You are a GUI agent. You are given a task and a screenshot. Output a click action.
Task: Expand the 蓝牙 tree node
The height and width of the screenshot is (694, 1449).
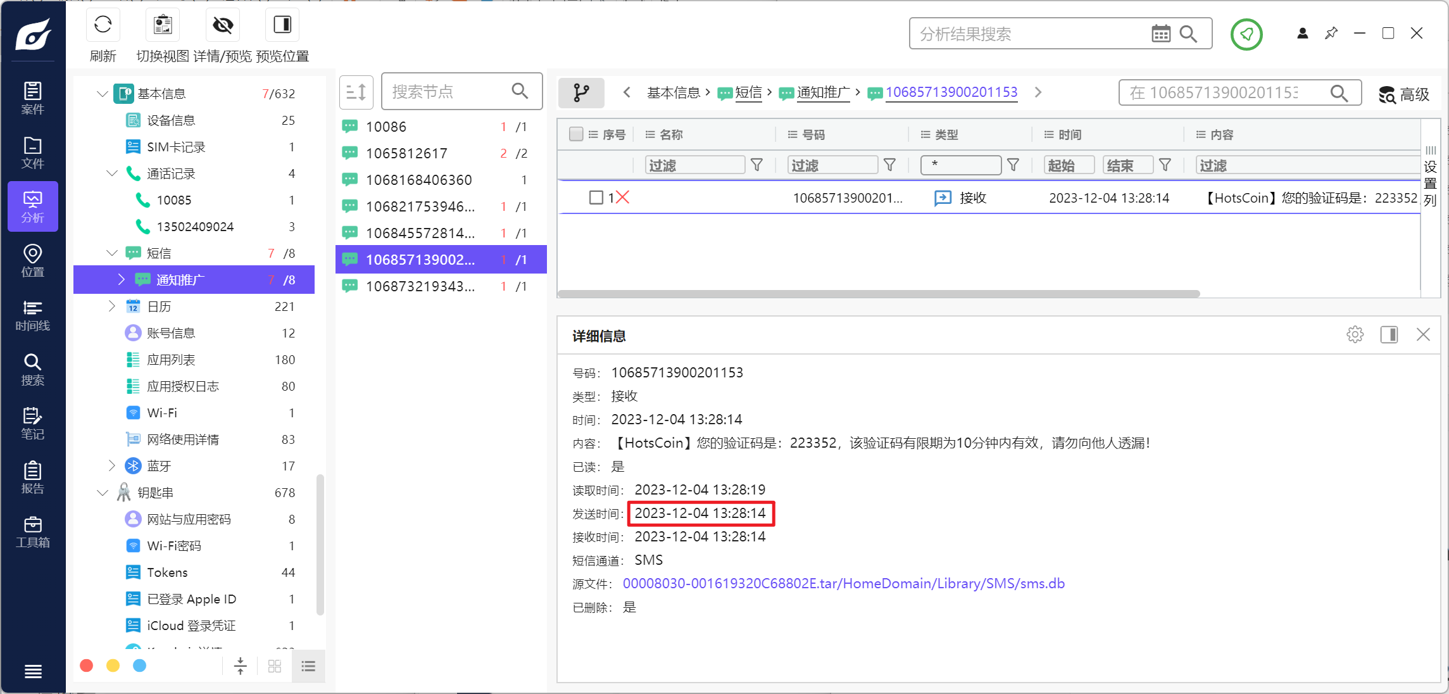pos(112,466)
